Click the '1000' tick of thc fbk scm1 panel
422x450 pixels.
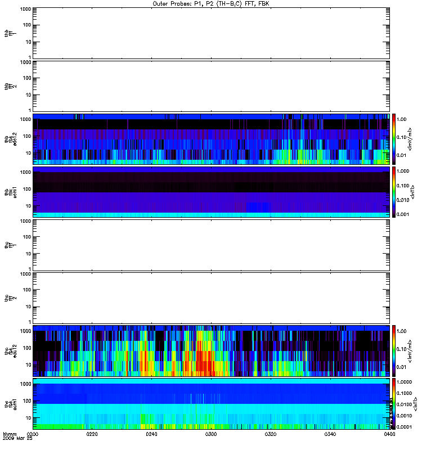tap(25, 384)
